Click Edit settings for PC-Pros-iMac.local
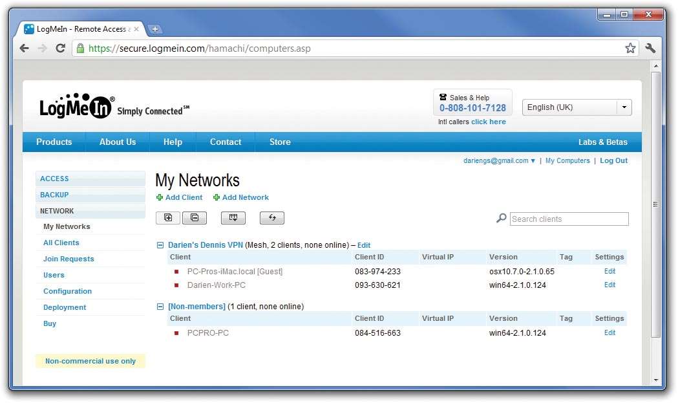The width and height of the screenshot is (678, 403). (x=609, y=272)
